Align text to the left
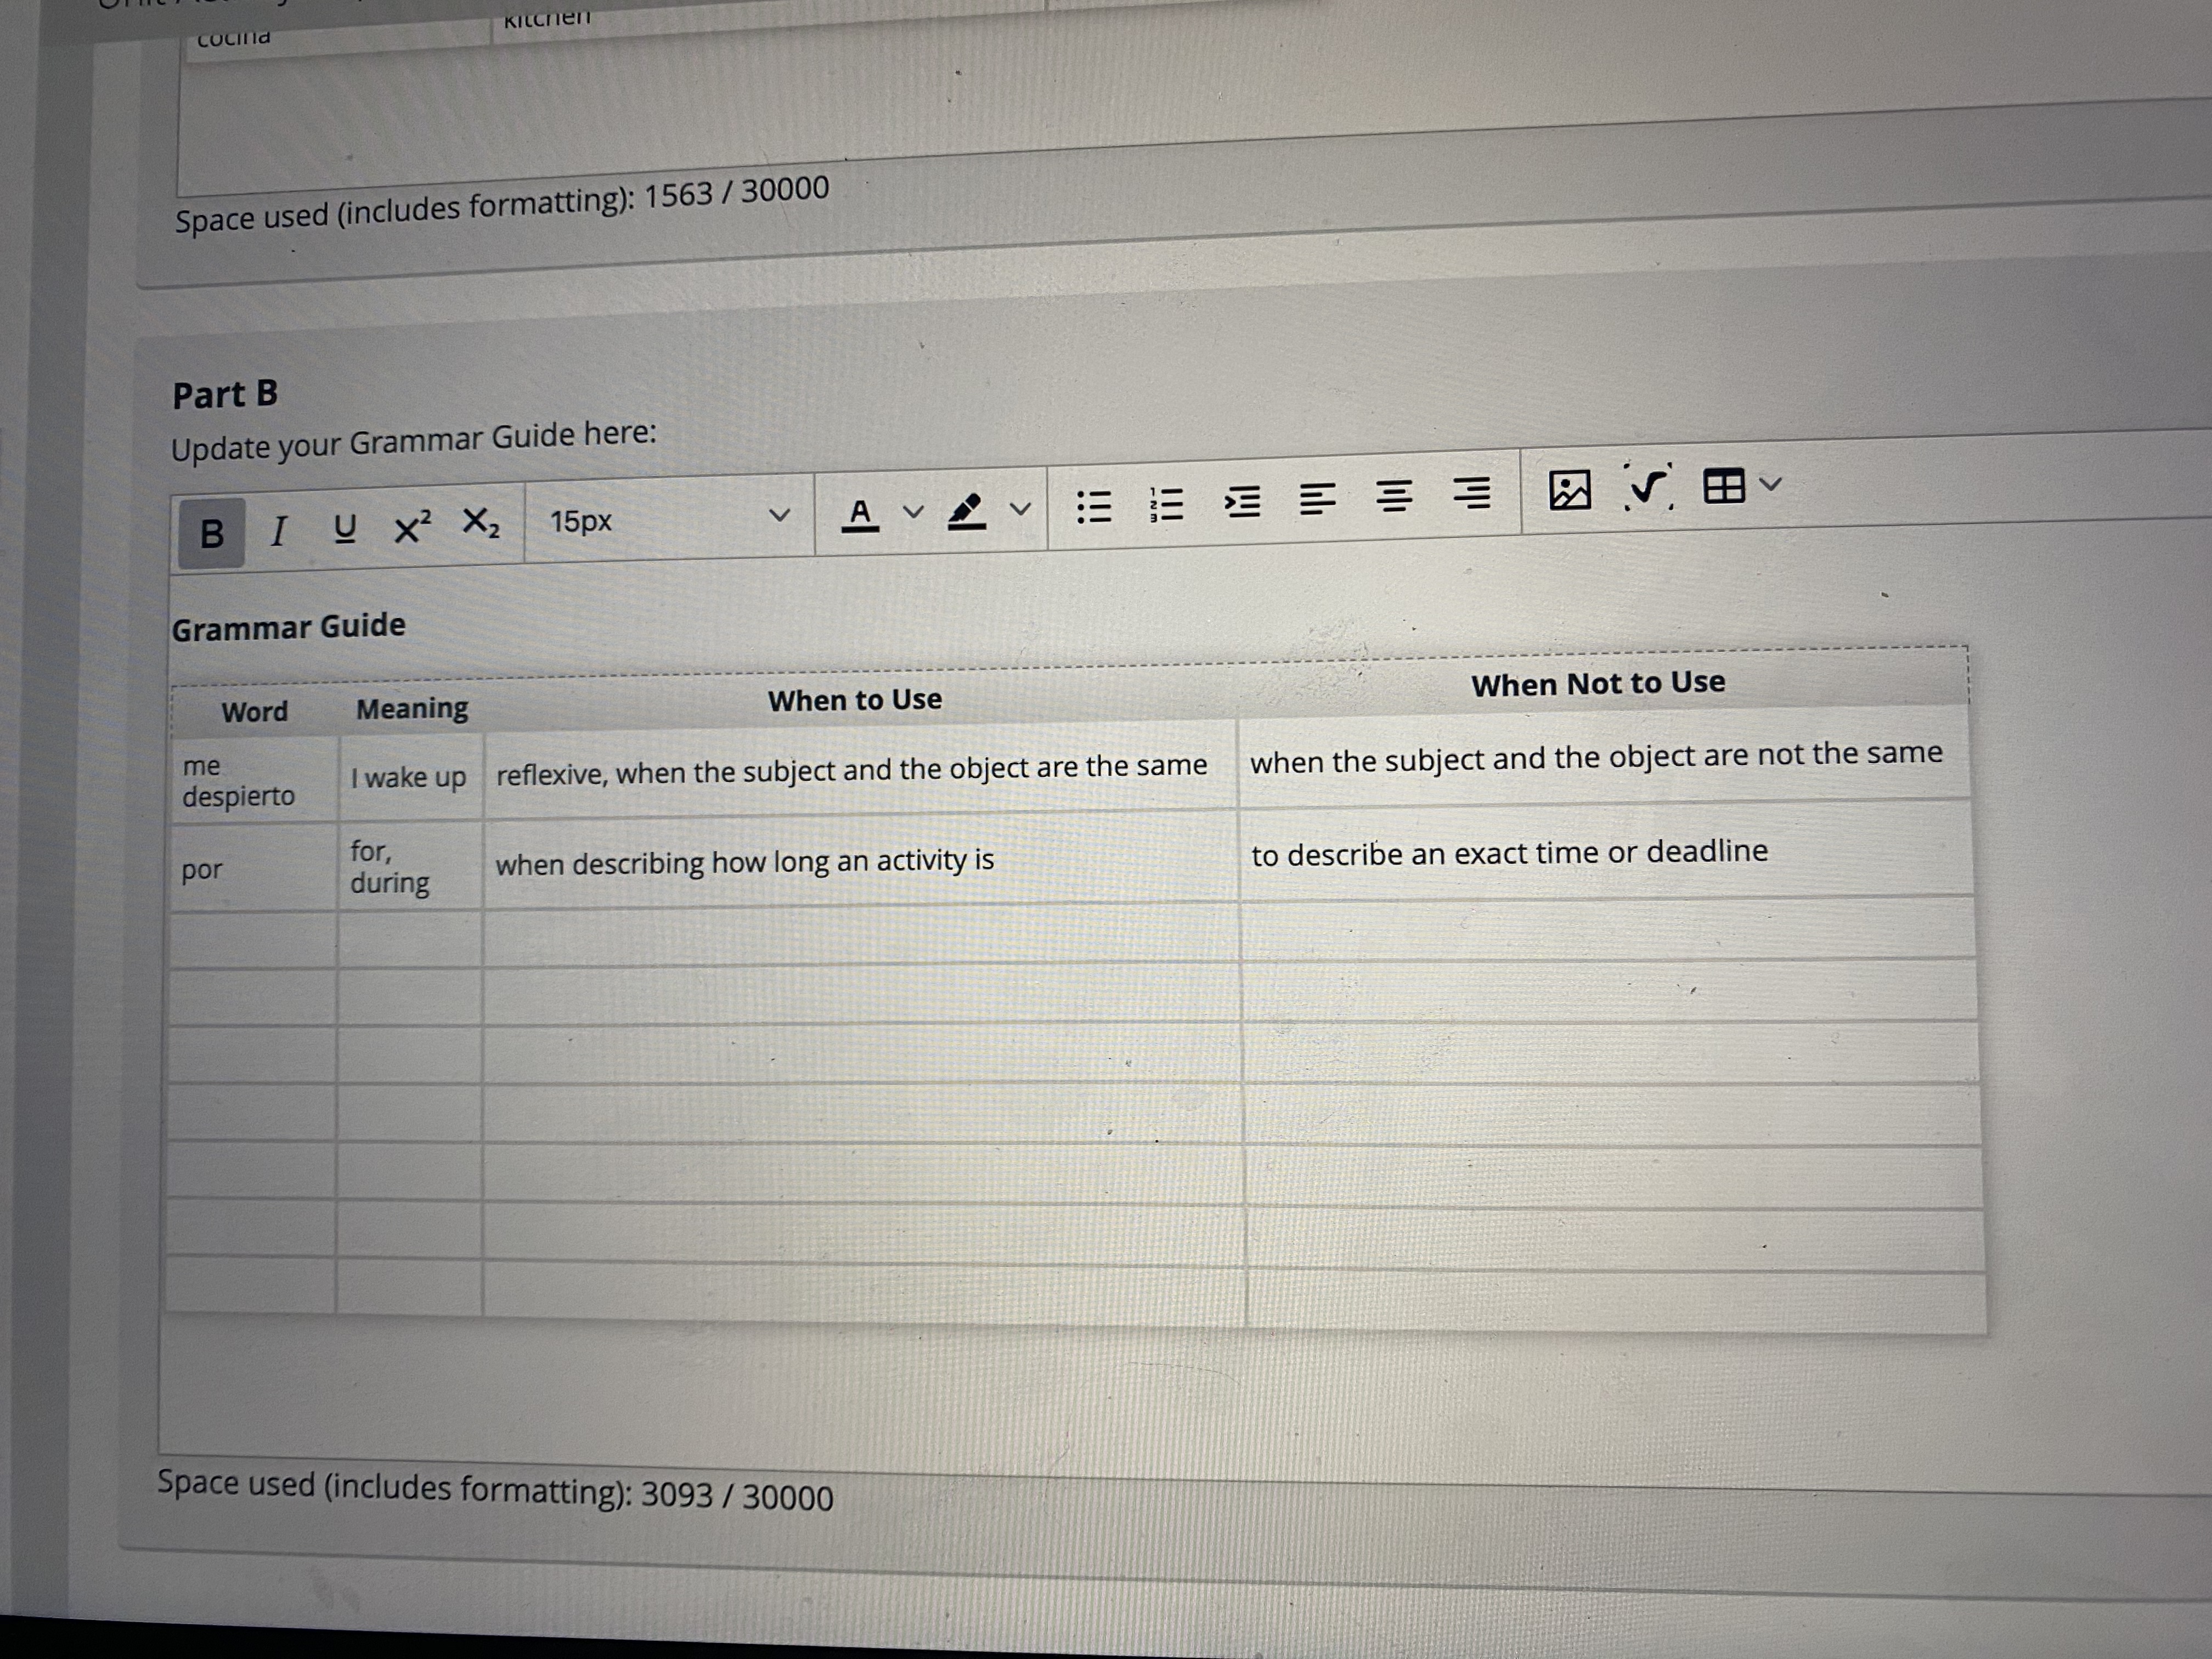Screen dimensions: 2212x1659 1317,497
